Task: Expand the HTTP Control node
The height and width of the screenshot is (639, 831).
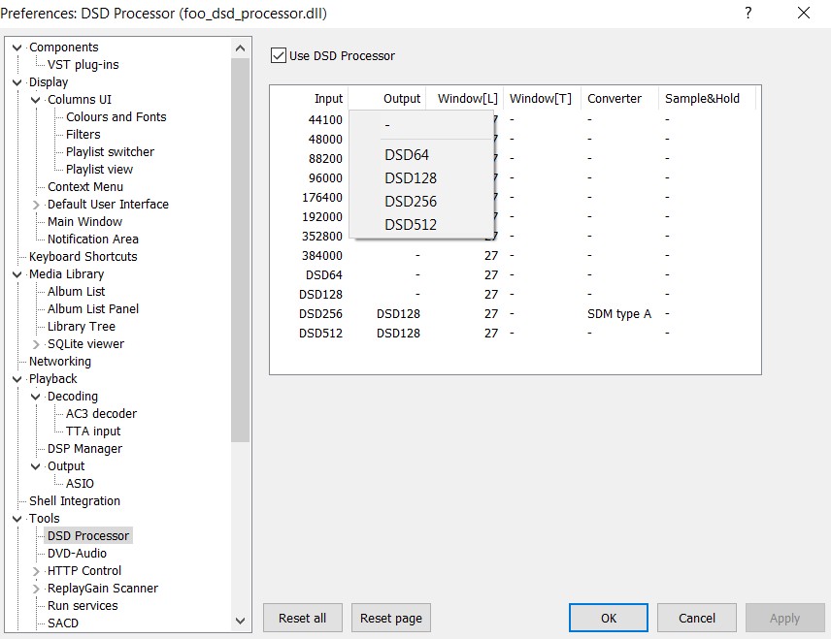Action: click(x=37, y=571)
